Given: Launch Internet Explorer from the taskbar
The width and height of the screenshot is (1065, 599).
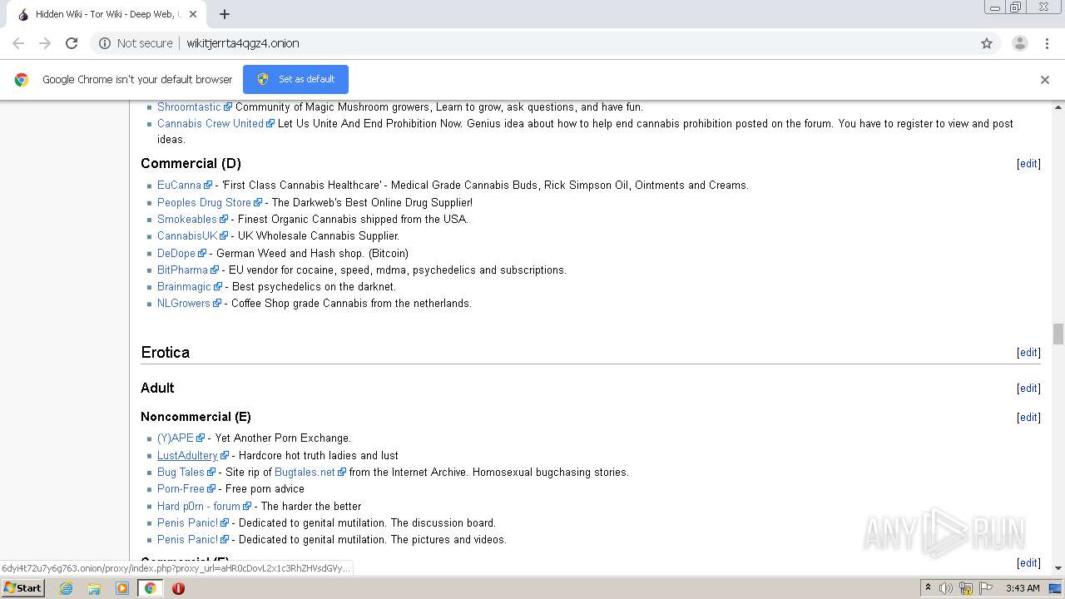Looking at the screenshot, I should click(66, 588).
